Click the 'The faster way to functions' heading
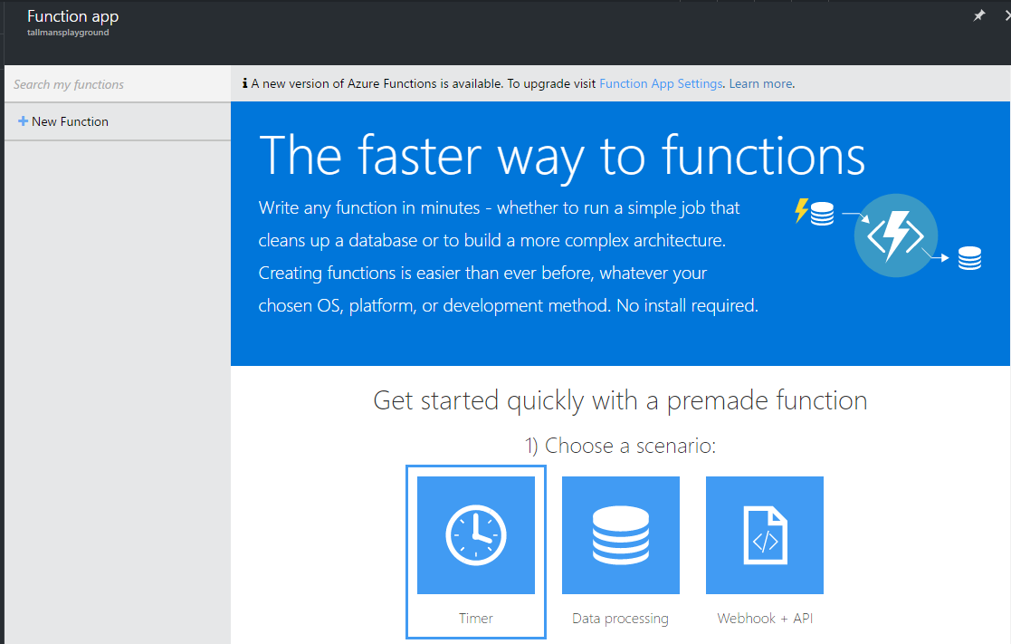This screenshot has width=1011, height=644. 561,156
